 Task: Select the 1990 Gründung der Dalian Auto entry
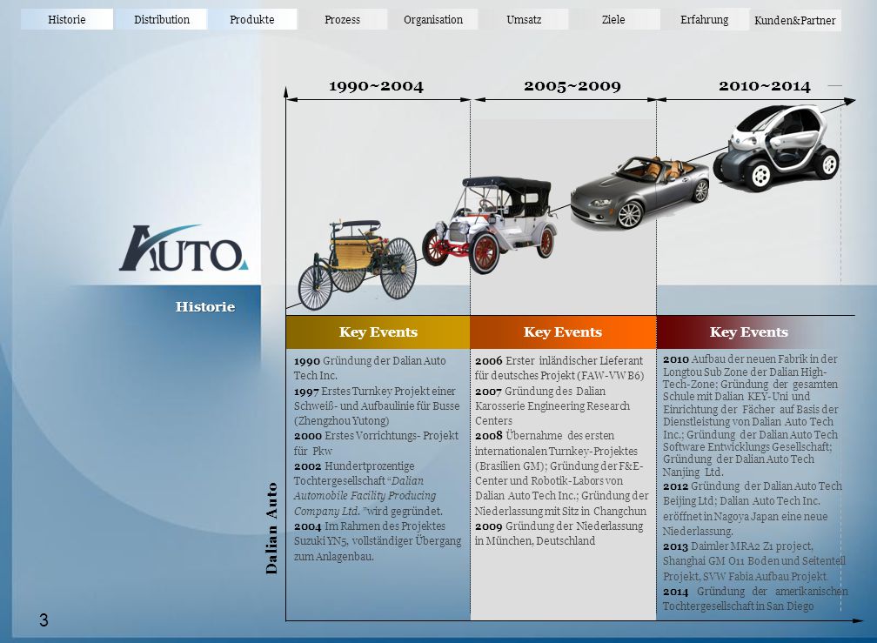click(371, 368)
